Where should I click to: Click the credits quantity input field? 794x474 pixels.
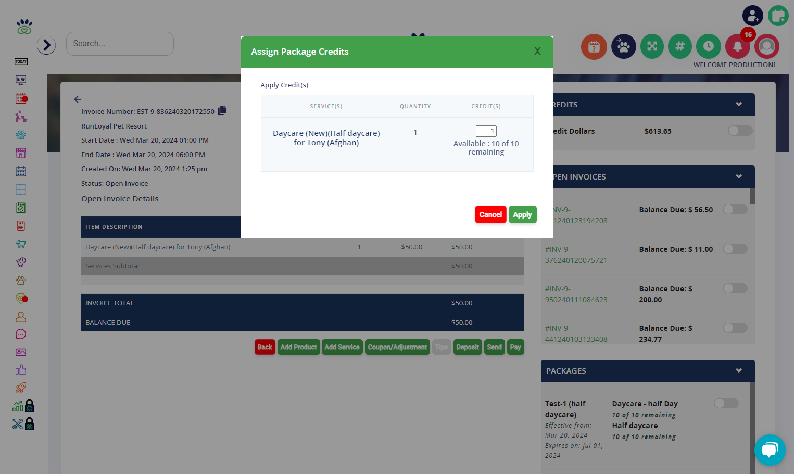point(486,131)
